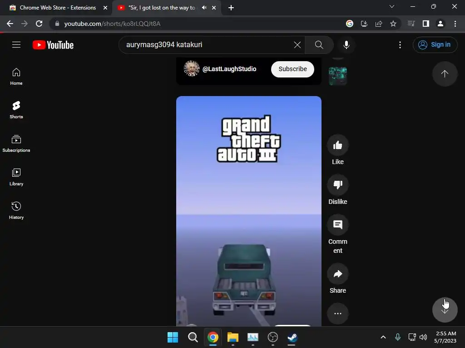Screen dimensions: 465x348
Task: Select the 'Sir, I got lost' YouTube tab
Action: [x=162, y=8]
